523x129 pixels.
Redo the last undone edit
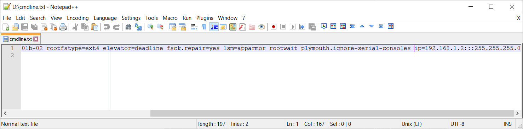coord(116,27)
